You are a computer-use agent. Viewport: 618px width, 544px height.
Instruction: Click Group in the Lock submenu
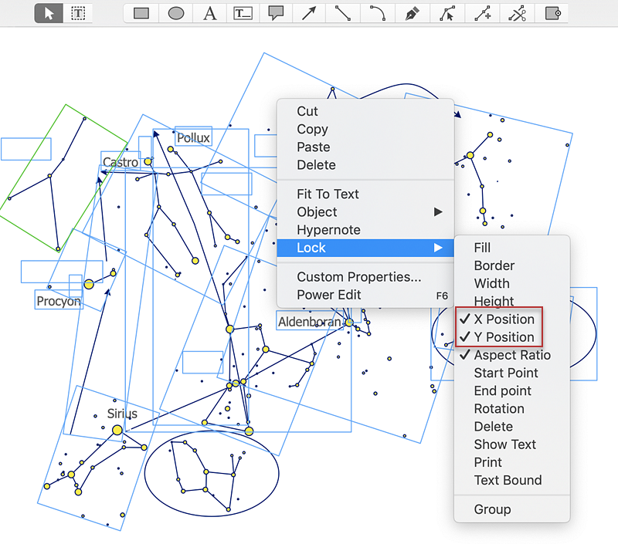492,509
